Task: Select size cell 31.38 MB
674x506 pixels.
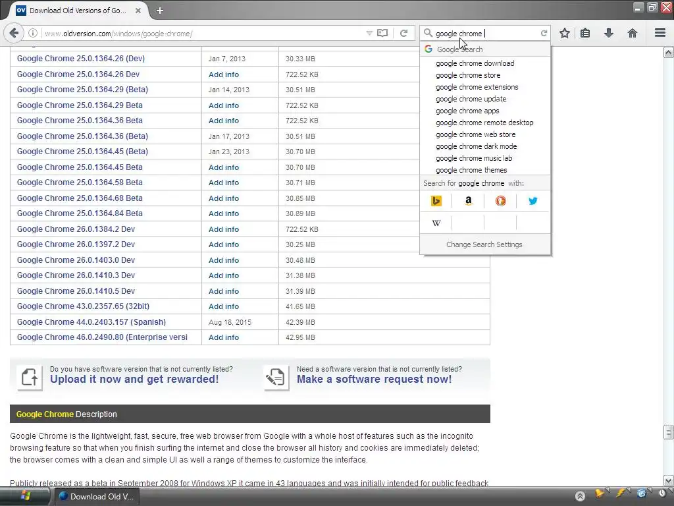Action: tap(300, 275)
